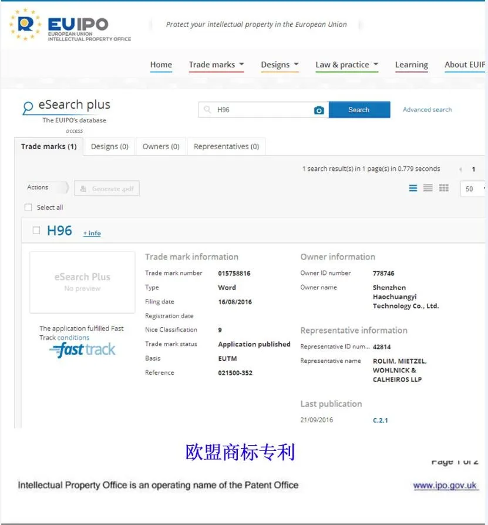The height and width of the screenshot is (525, 488).
Task: Click the Application published status text
Action: tap(254, 344)
